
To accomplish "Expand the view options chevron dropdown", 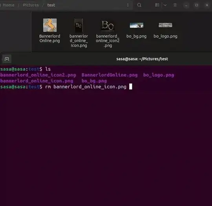I will pyautogui.click(x=165, y=5).
